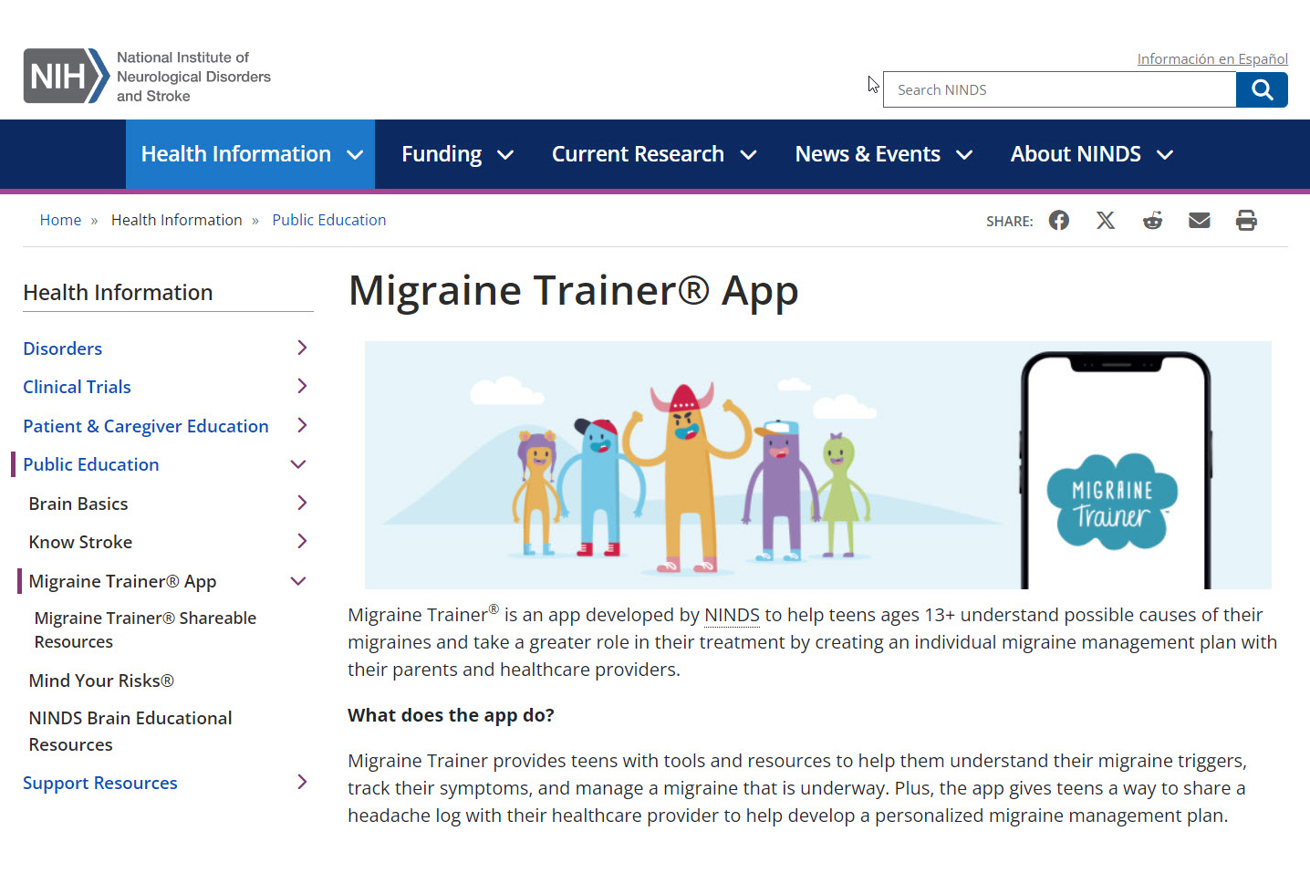
Task: Open the NINDS link in the description
Action: coord(731,615)
